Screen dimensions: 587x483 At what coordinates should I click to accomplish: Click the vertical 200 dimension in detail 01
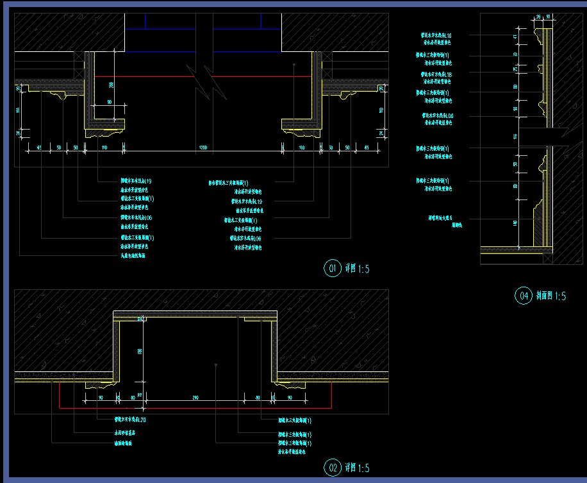point(112,85)
